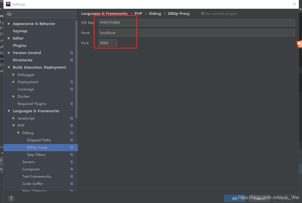Open Coverage settings page
The image size is (302, 203).
click(26, 89)
